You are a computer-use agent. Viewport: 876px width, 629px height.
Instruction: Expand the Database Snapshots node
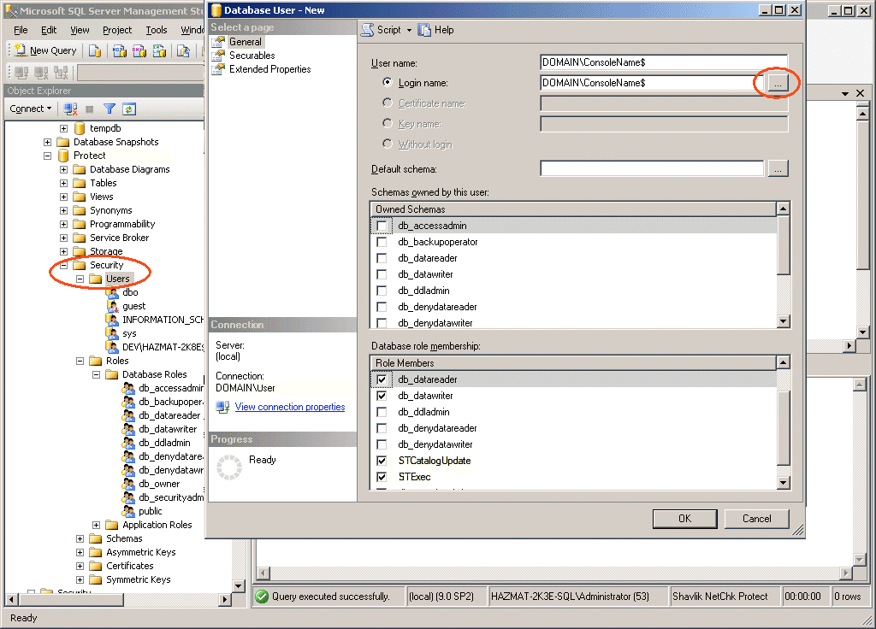(x=48, y=143)
